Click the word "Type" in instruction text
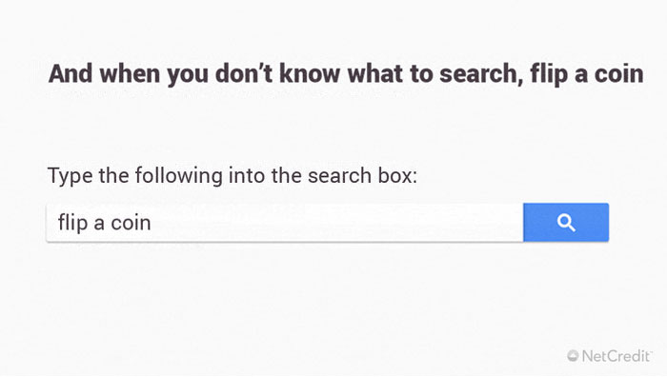The height and width of the screenshot is (377, 667). tap(70, 176)
